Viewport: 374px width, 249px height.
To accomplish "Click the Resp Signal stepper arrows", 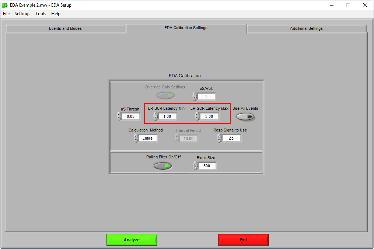I will click(x=220, y=138).
